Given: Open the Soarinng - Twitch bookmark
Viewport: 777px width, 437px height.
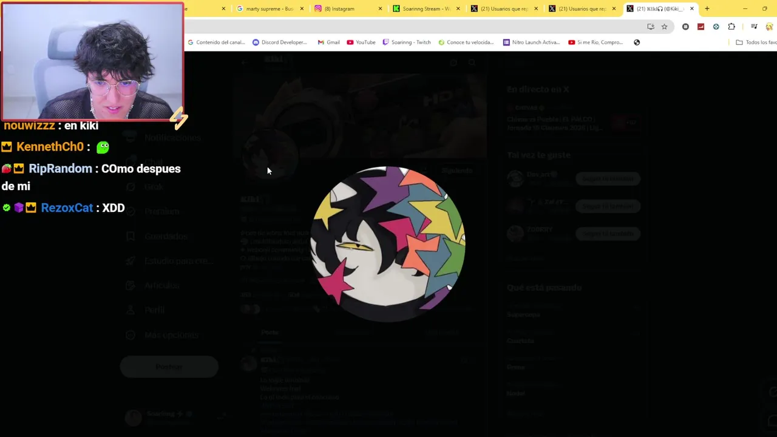Looking at the screenshot, I should pyautogui.click(x=406, y=42).
